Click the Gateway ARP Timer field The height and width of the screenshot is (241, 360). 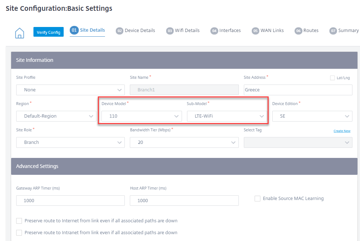pos(70,201)
